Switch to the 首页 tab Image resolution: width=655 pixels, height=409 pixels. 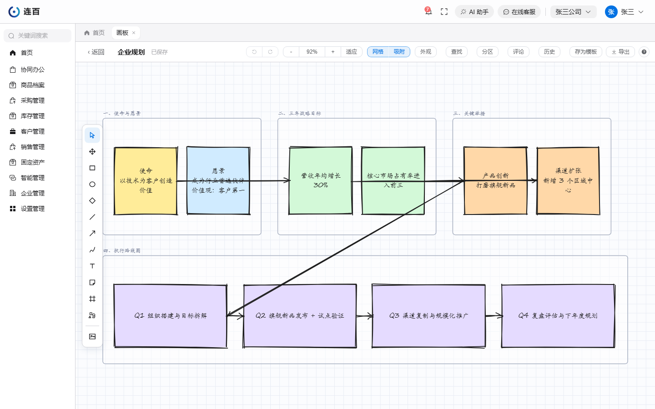coord(95,33)
